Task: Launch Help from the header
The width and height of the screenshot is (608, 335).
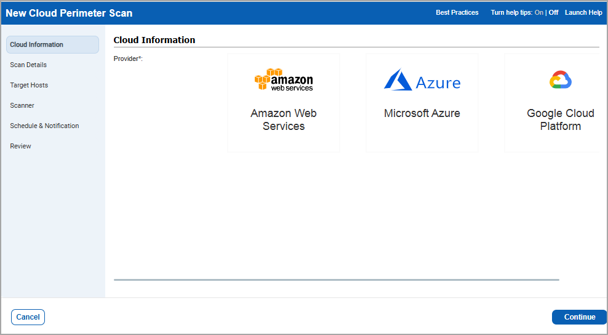Action: [583, 12]
